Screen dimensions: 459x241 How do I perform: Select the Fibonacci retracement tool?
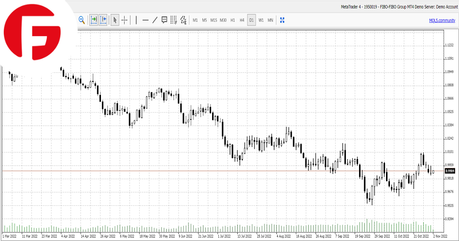(173, 20)
